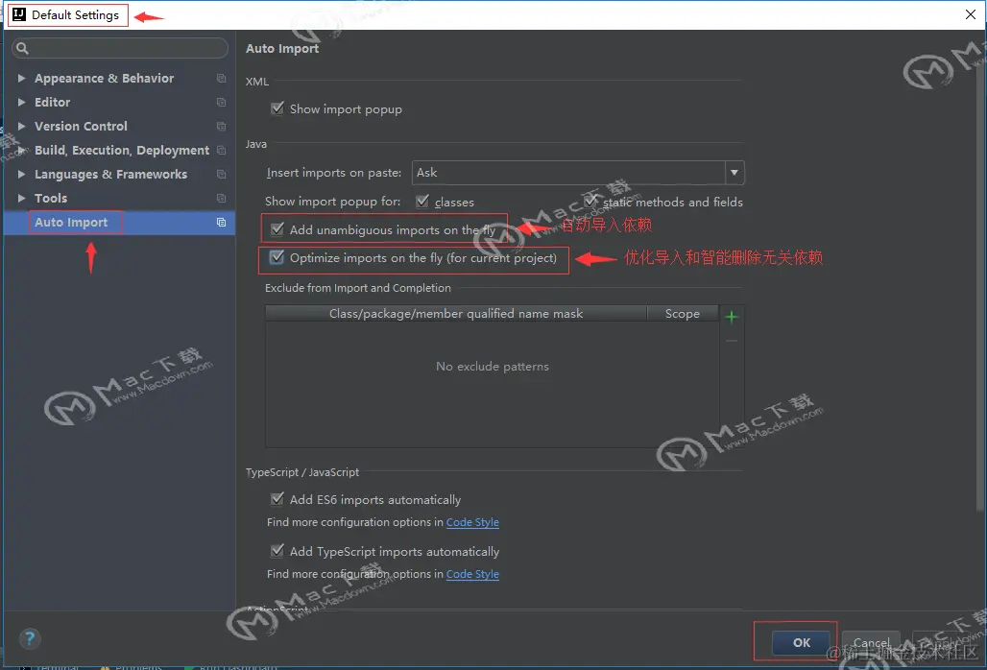Remove exclude pattern using the minus icon
This screenshot has height=670, width=987.
(732, 341)
